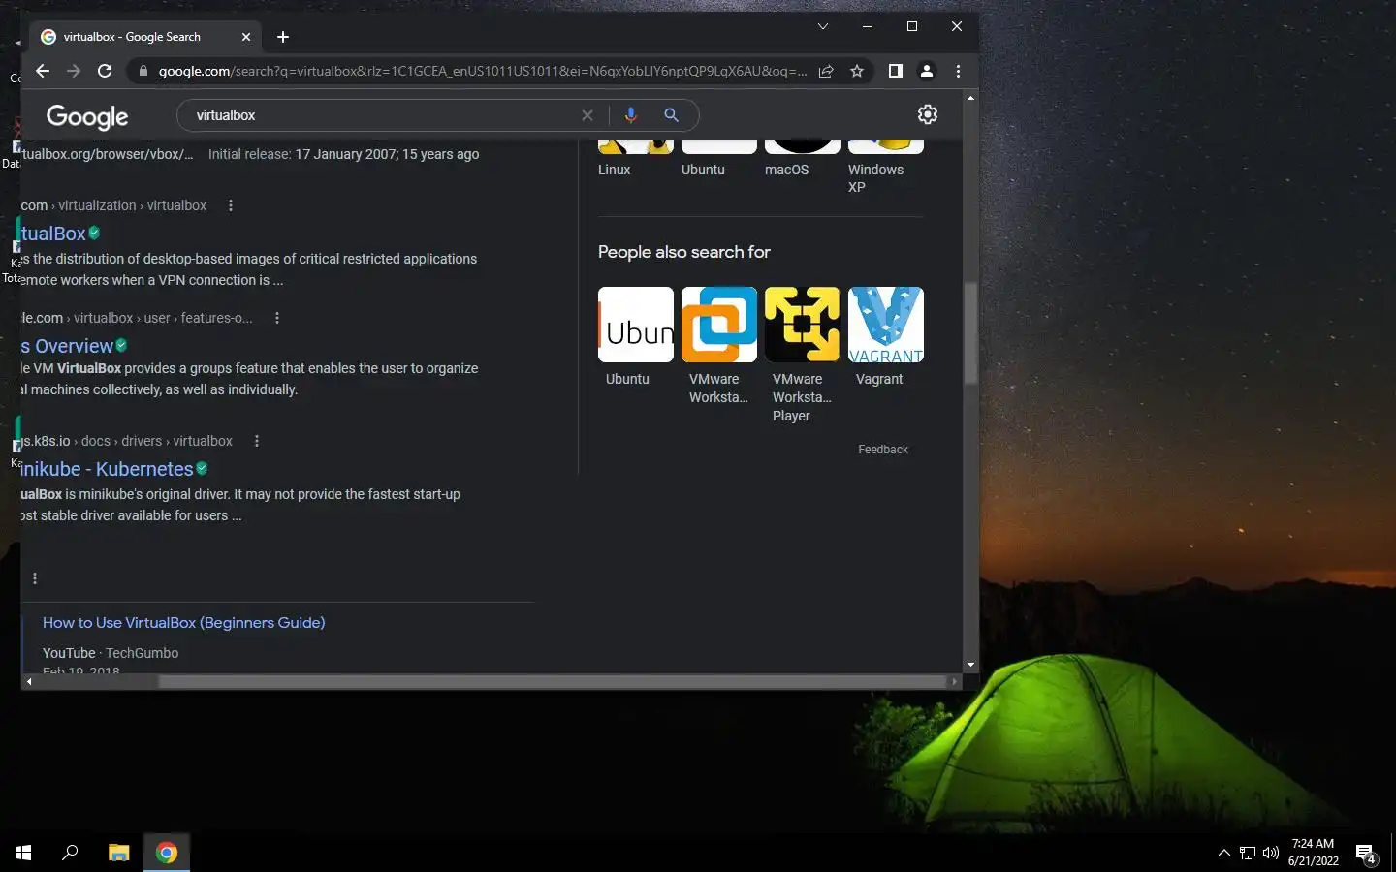Image resolution: width=1396 pixels, height=872 pixels.
Task: Open the Chrome three-dot menu
Action: [x=958, y=71]
